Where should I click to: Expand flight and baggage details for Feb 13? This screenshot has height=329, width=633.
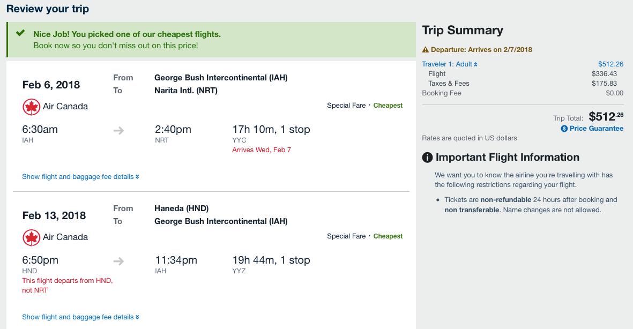coord(80,317)
